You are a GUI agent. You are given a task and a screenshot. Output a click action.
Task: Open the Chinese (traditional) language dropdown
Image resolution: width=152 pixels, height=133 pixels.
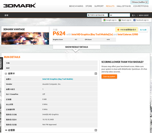(x=140, y=2)
